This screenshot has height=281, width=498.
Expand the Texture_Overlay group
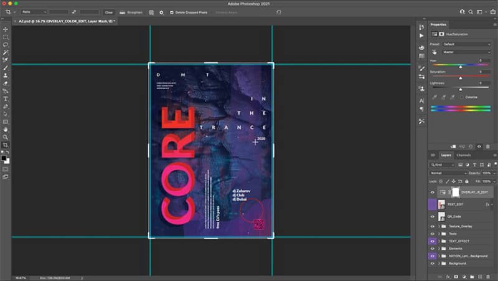click(x=439, y=227)
